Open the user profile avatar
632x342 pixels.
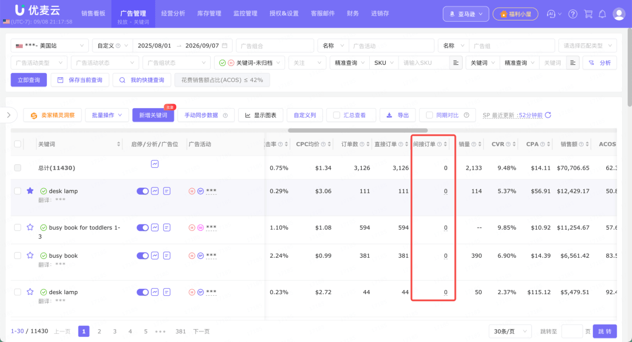coord(619,14)
